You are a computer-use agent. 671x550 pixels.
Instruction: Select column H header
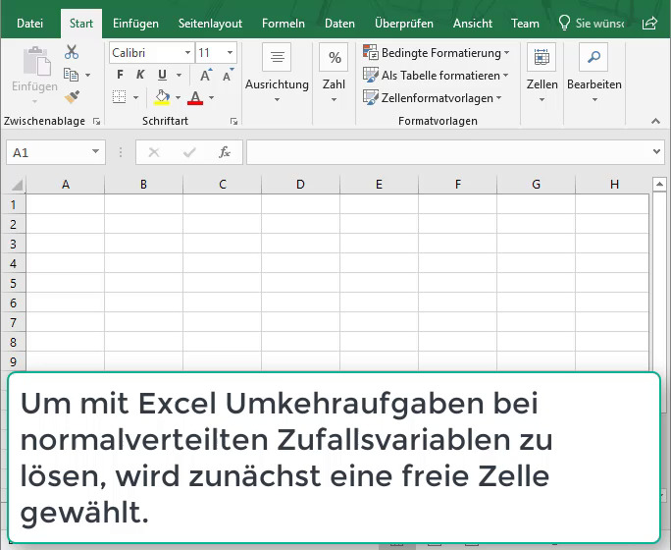pyautogui.click(x=614, y=185)
